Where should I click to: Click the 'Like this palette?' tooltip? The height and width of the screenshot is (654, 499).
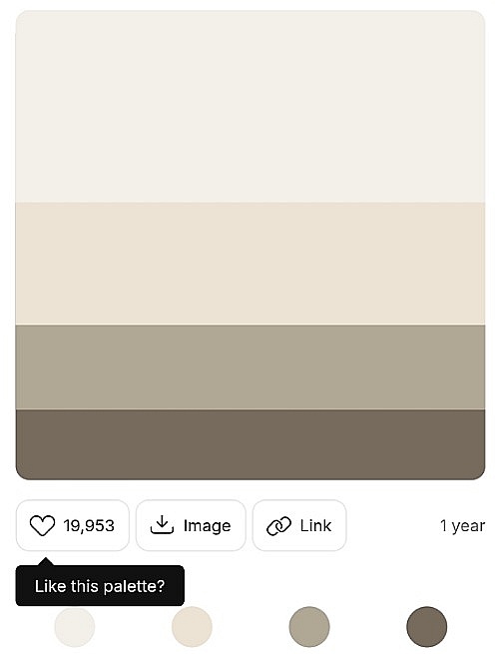pyautogui.click(x=100, y=585)
